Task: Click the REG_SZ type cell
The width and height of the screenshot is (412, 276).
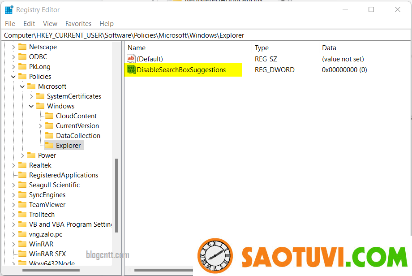Action: [x=266, y=59]
